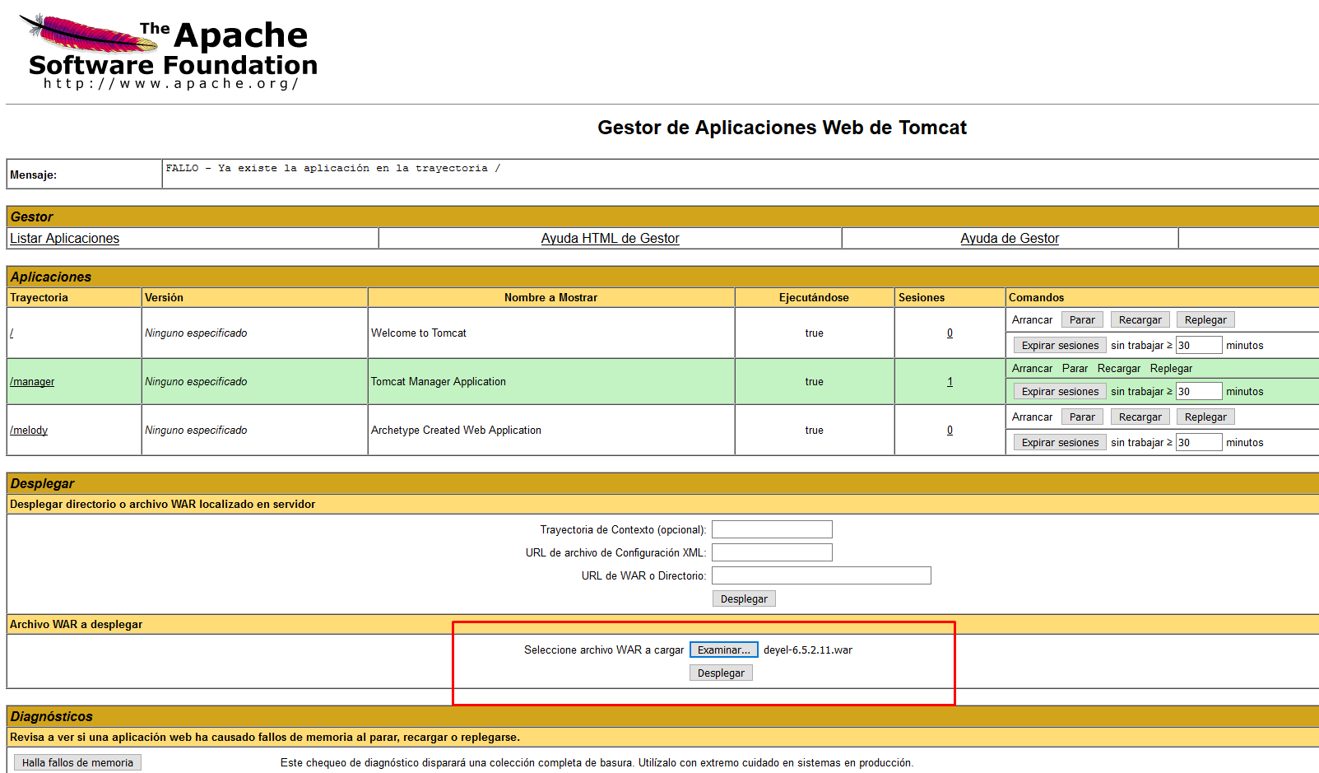
Task: Click Replegar for the root application
Action: coord(1205,320)
